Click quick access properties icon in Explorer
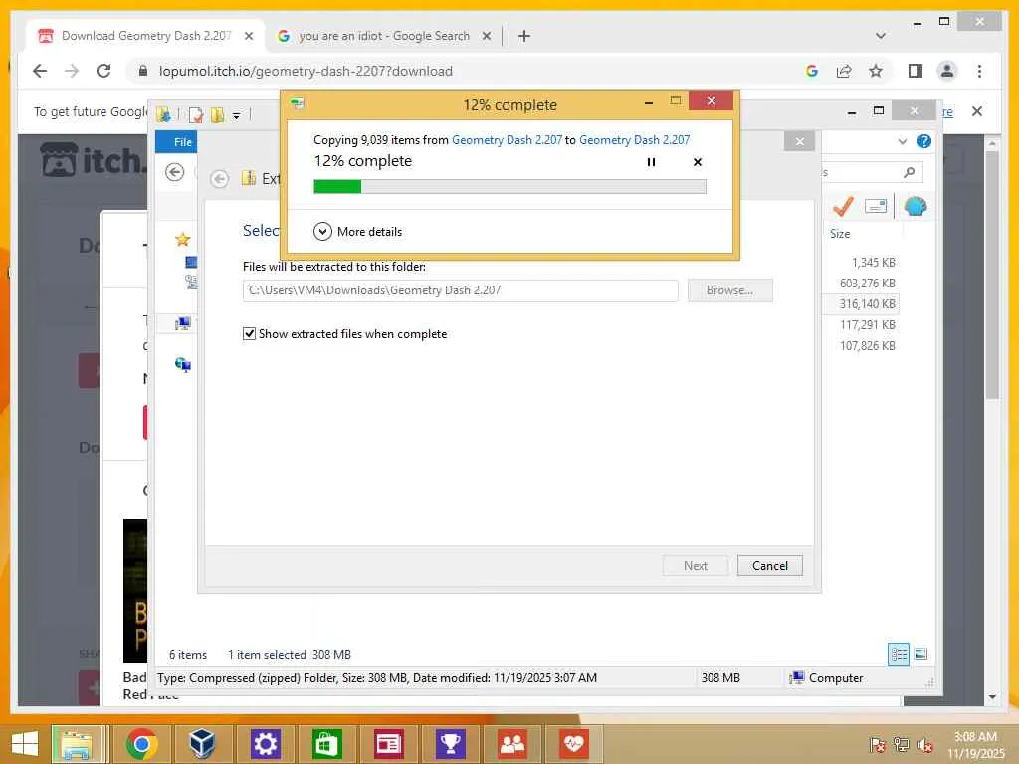 point(196,115)
